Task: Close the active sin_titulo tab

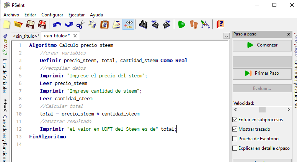Action: pos(75,36)
